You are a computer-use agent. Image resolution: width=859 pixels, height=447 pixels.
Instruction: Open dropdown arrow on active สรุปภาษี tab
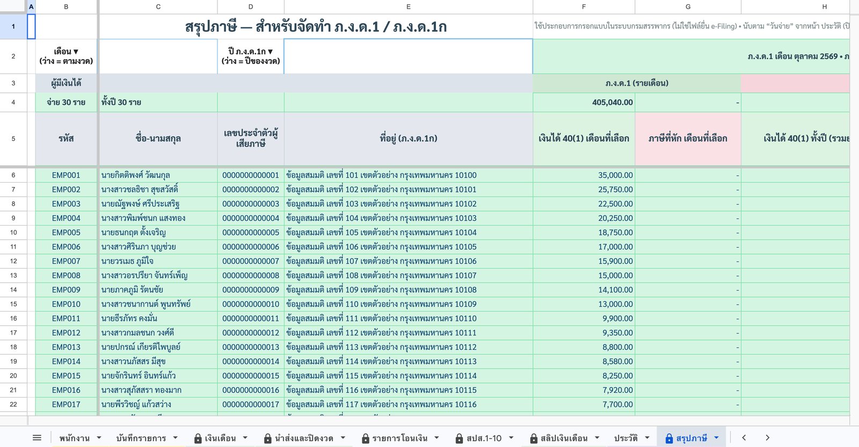716,438
